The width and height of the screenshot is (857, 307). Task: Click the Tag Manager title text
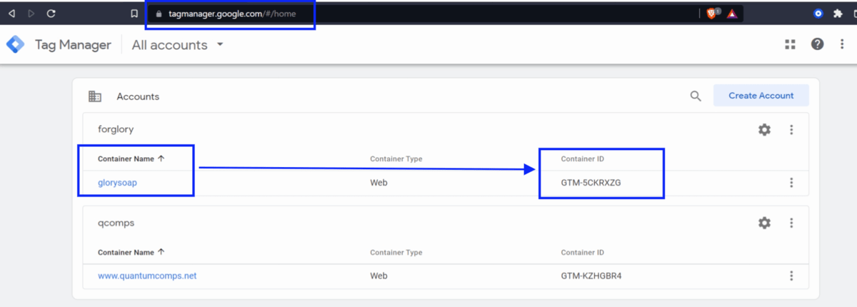click(x=73, y=45)
